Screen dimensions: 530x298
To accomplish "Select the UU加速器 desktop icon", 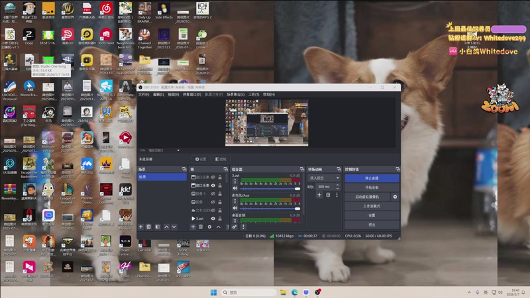I will pos(10,166).
